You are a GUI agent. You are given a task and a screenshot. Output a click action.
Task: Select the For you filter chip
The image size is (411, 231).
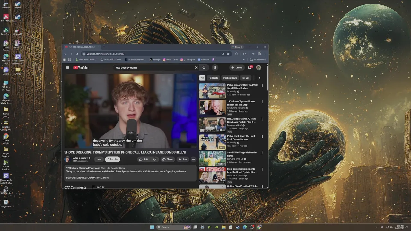[x=246, y=78]
